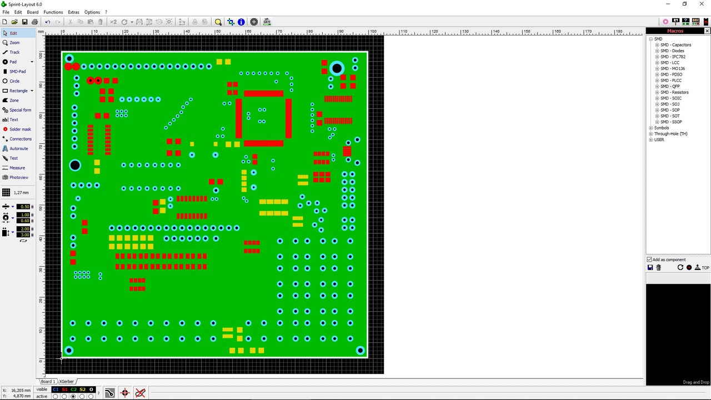The height and width of the screenshot is (400, 711).
Task: Open the Functions menu
Action: 53,12
